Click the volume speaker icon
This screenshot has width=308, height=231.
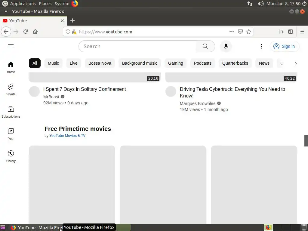pyautogui.click(x=260, y=4)
